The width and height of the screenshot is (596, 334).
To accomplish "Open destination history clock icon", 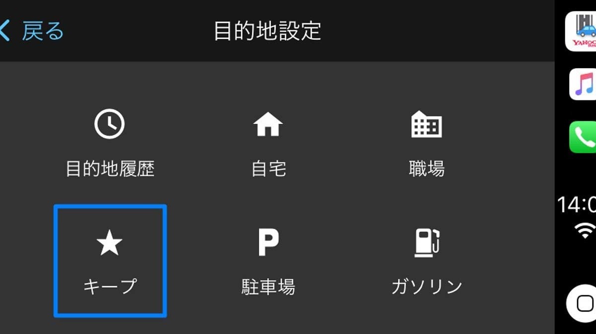I will (109, 124).
